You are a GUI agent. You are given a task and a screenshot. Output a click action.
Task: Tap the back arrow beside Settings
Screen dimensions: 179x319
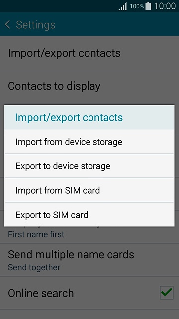click(x=7, y=25)
